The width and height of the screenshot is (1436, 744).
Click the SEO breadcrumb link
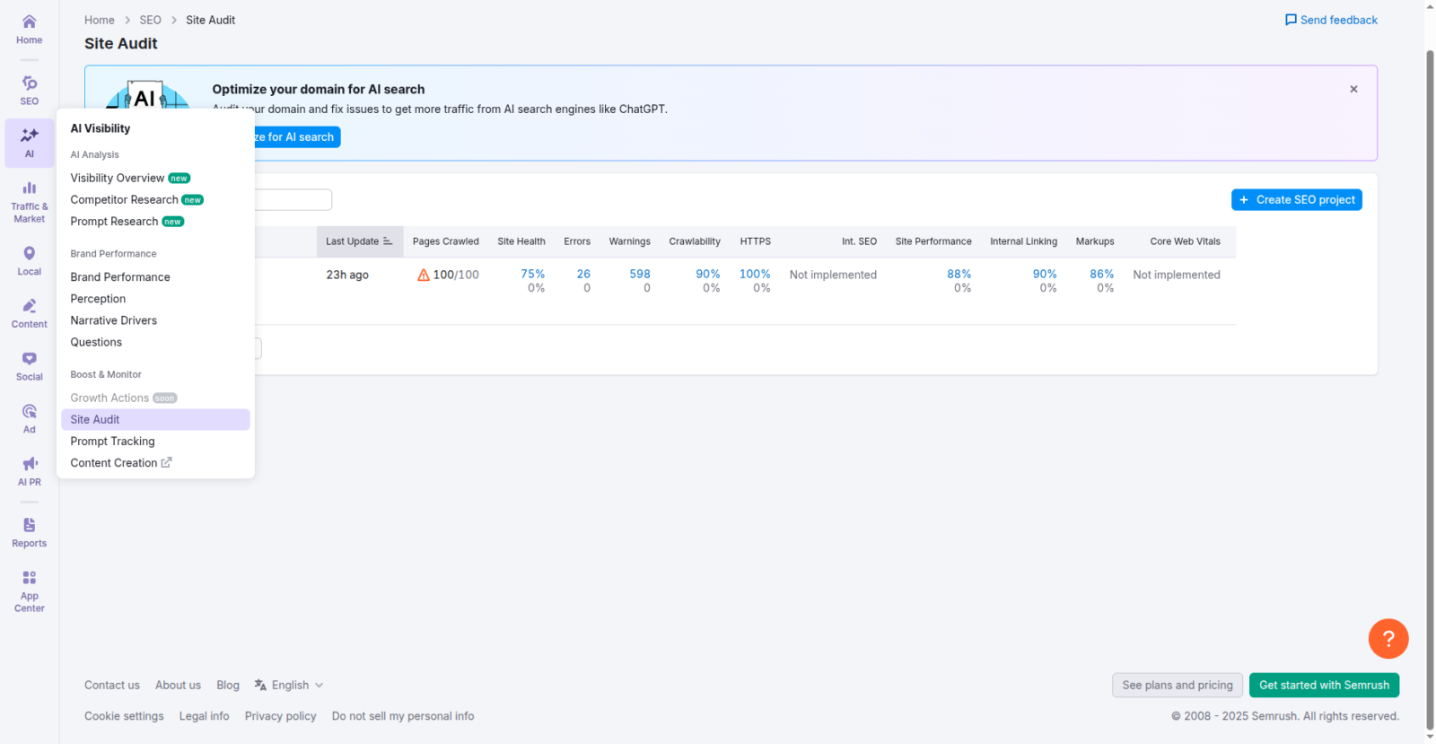point(150,20)
